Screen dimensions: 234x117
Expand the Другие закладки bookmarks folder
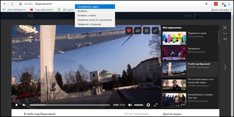click(221, 10)
